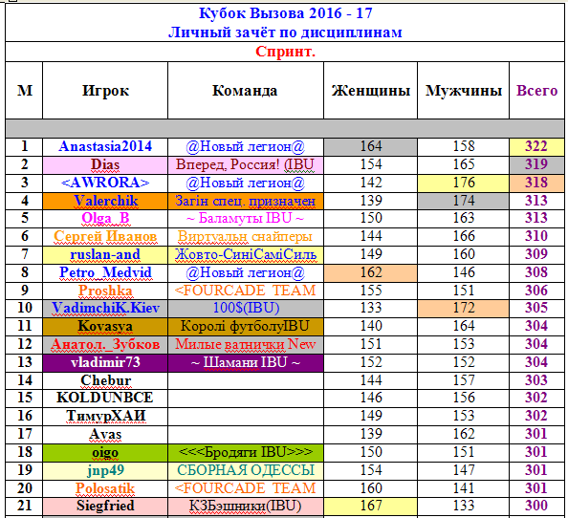Select player cell Petro_Medvid
The height and width of the screenshot is (518, 568).
click(x=105, y=273)
